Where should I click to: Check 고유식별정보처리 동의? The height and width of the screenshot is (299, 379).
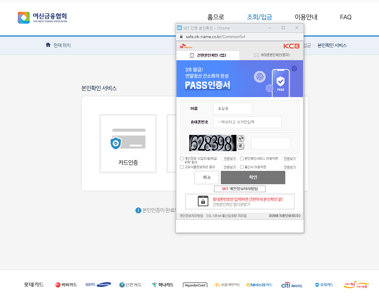182,167
